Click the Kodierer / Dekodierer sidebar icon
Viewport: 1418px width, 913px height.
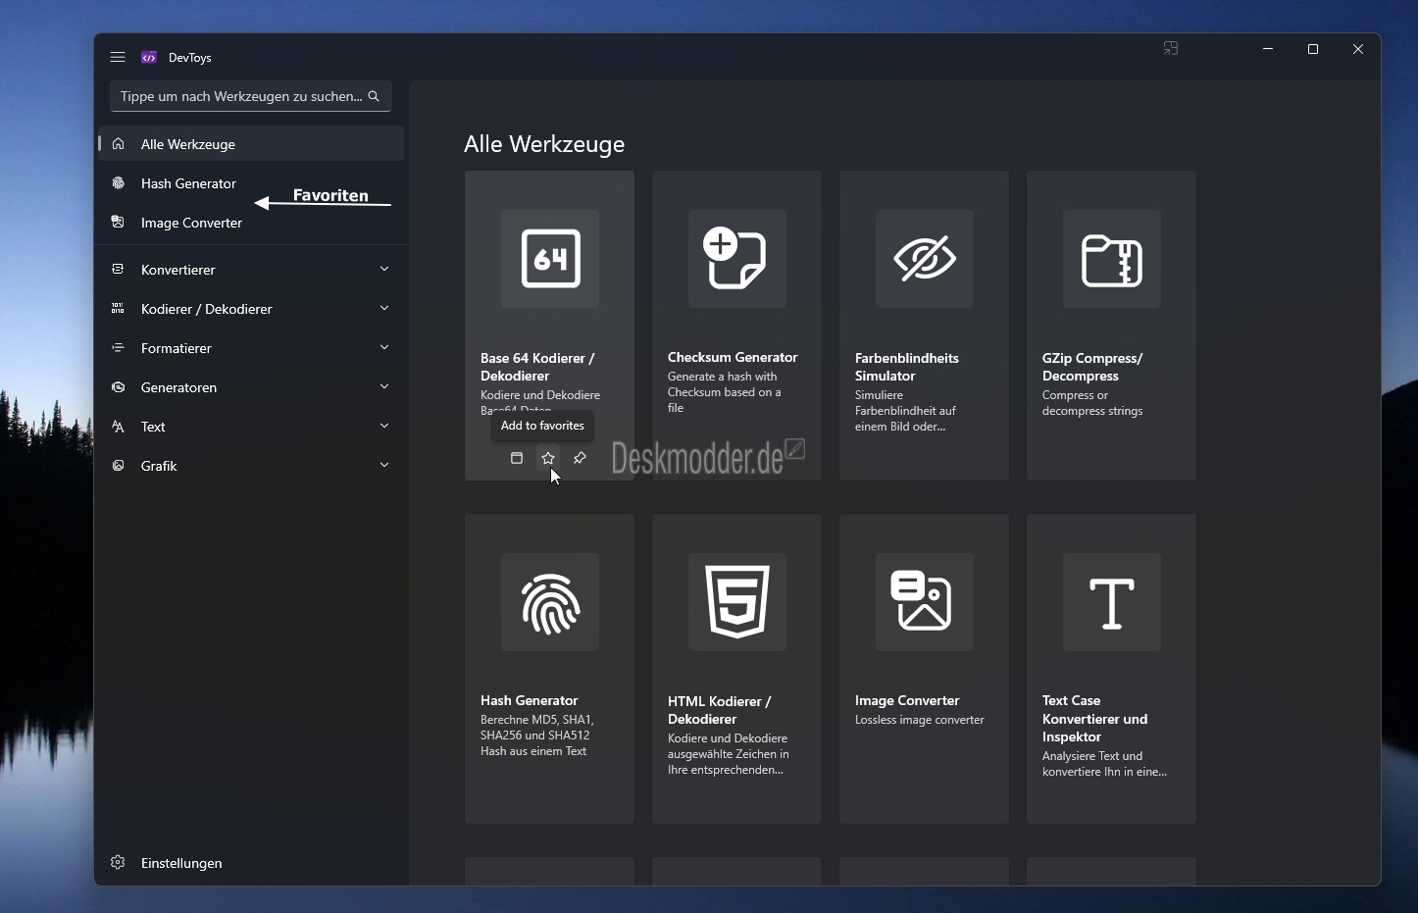click(x=118, y=309)
